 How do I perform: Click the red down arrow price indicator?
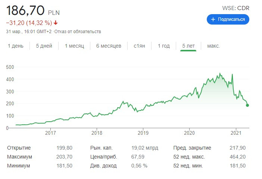[x=56, y=23]
